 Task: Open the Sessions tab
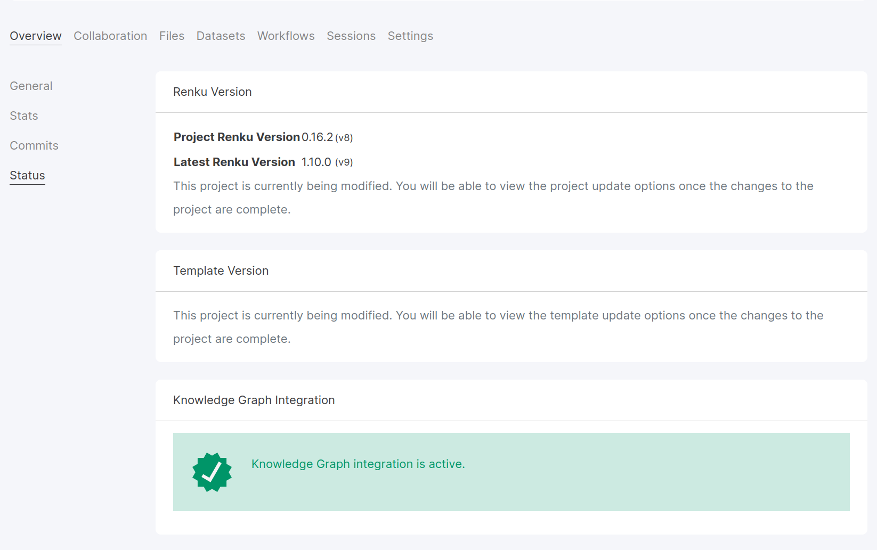(351, 36)
